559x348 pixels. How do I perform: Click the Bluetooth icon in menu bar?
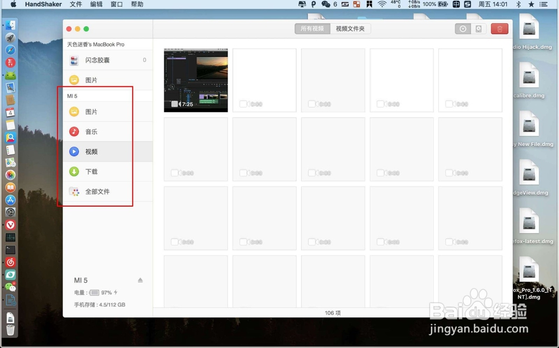click(518, 4)
